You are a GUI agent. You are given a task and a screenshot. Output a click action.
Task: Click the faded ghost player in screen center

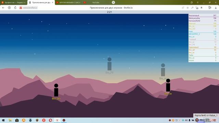click(109, 64)
